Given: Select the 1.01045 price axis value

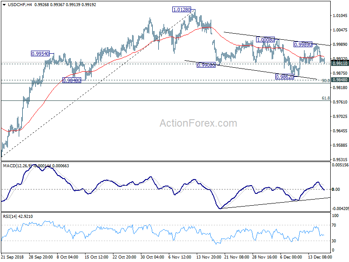Looking at the screenshot, I should (x=340, y=16).
